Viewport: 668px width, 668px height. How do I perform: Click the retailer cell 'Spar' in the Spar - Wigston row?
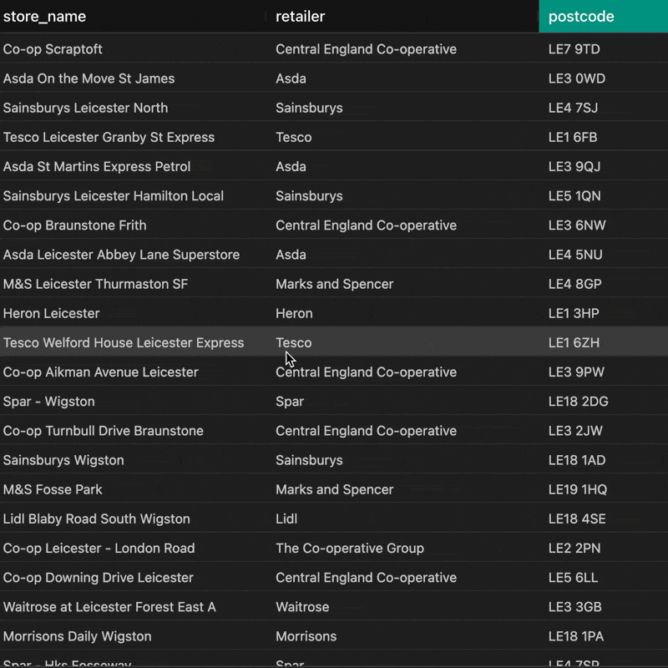tap(290, 402)
